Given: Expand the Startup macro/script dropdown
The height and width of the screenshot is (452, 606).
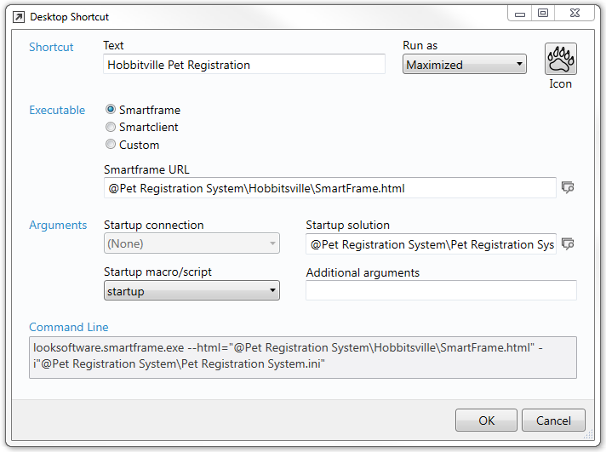Looking at the screenshot, I should tap(192, 290).
